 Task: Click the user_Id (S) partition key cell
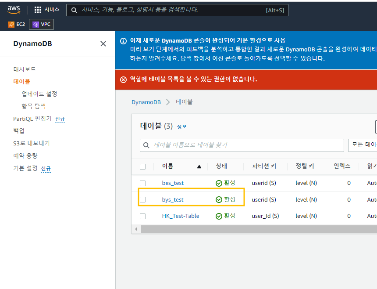(x=266, y=216)
